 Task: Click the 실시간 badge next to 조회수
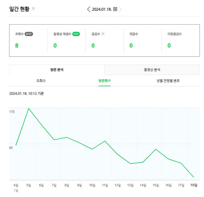click(x=29, y=34)
